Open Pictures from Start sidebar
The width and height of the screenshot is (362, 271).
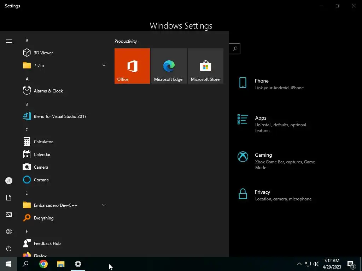pyautogui.click(x=9, y=215)
